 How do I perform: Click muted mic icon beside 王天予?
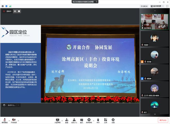pyautogui.click(x=142, y=95)
